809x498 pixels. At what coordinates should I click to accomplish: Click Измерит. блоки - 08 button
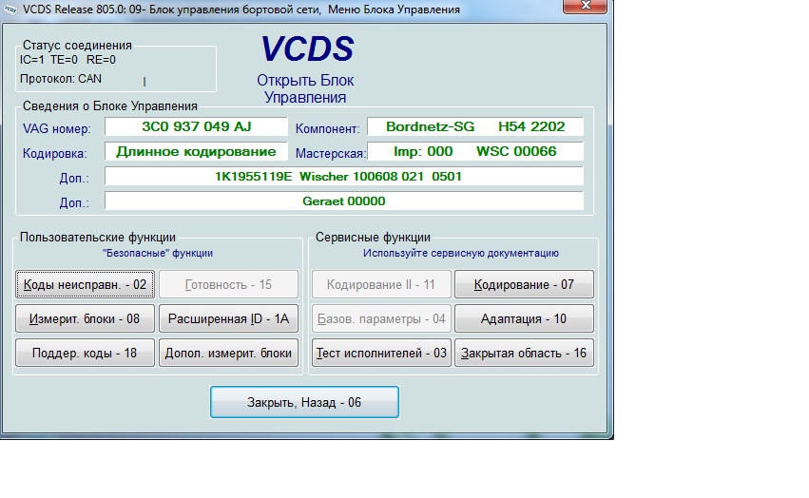[x=86, y=318]
